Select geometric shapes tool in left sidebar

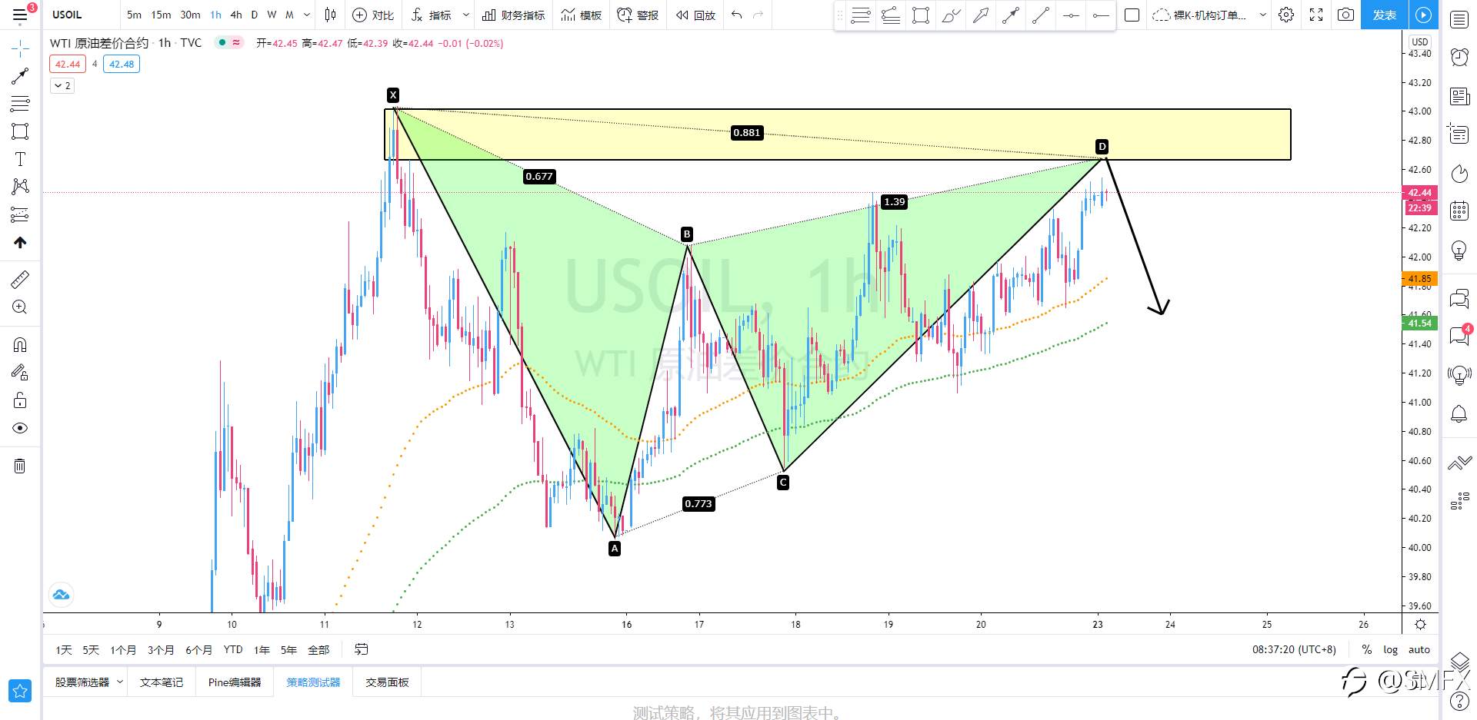tap(20, 131)
